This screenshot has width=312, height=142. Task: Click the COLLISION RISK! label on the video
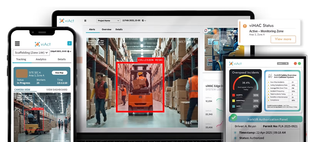pos(151,60)
